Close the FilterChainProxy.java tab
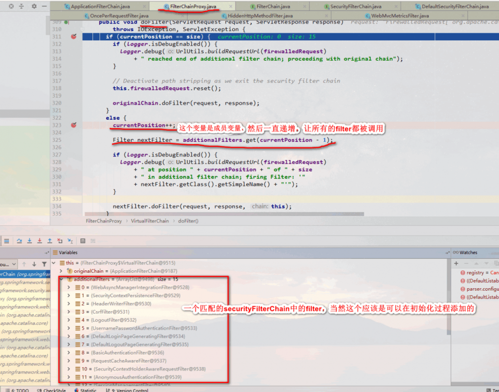The width and height of the screenshot is (499, 392). pyautogui.click(x=231, y=6)
